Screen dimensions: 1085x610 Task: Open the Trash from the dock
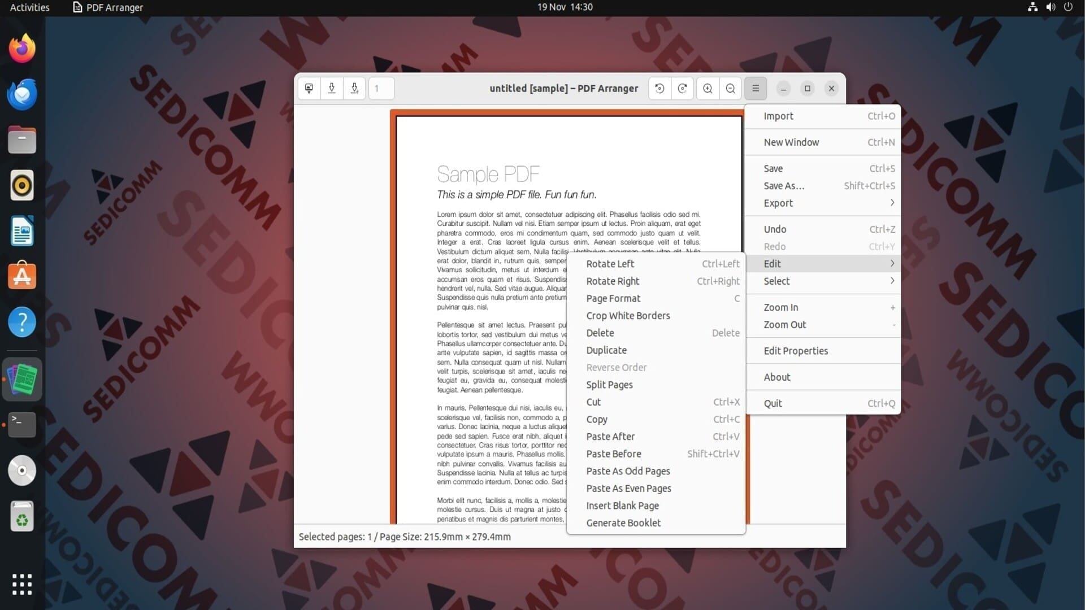click(x=22, y=516)
